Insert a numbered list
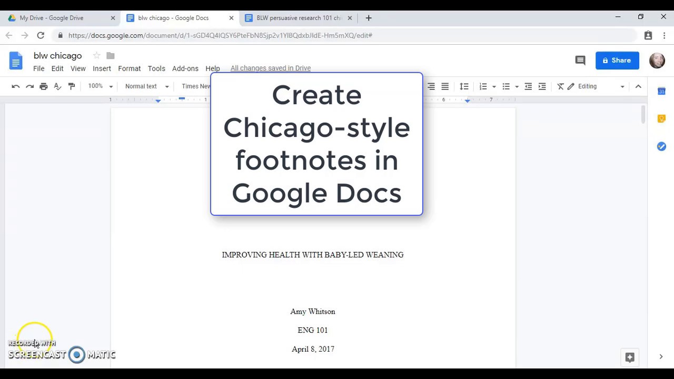Screen dimensions: 674x379 (x=483, y=86)
